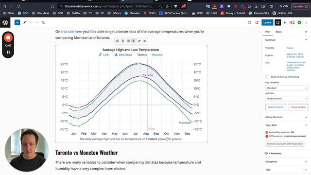Select the temperature chart image block

tap(132, 94)
